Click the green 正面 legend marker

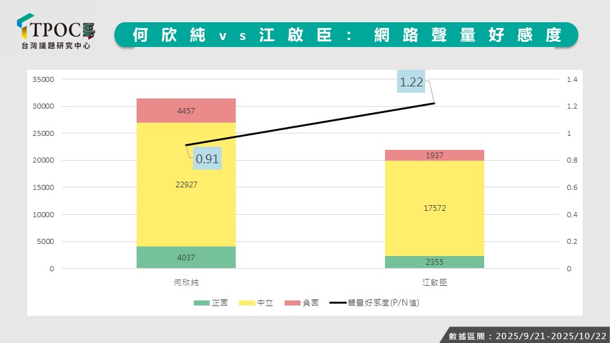pyautogui.click(x=201, y=303)
